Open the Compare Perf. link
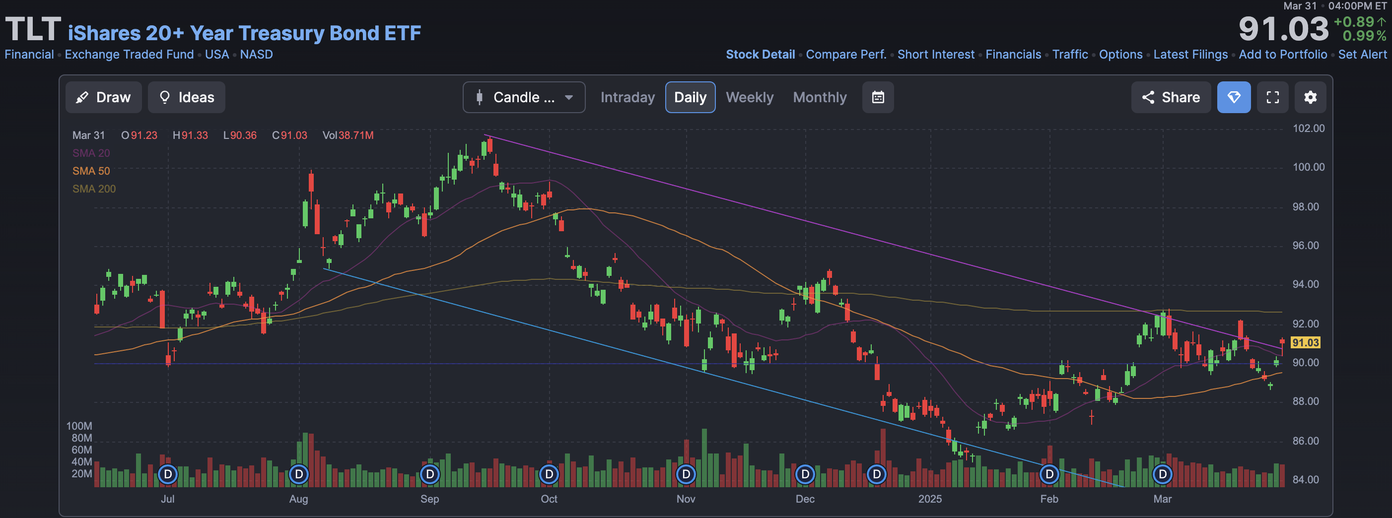The width and height of the screenshot is (1392, 518). point(846,55)
